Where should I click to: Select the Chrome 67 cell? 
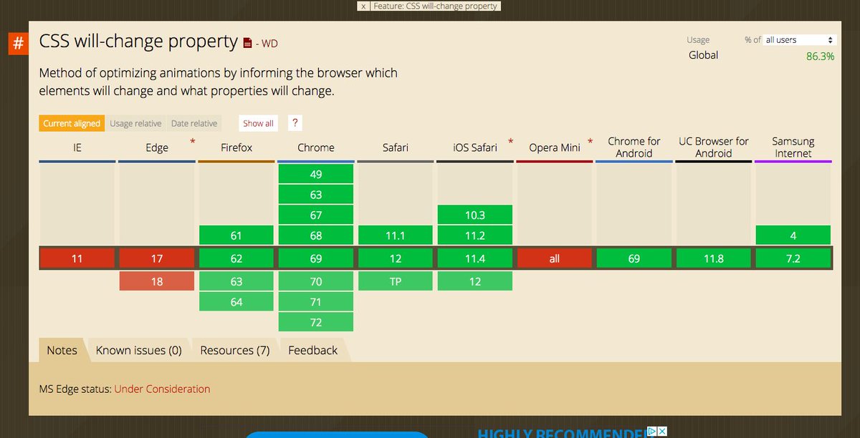pos(316,215)
